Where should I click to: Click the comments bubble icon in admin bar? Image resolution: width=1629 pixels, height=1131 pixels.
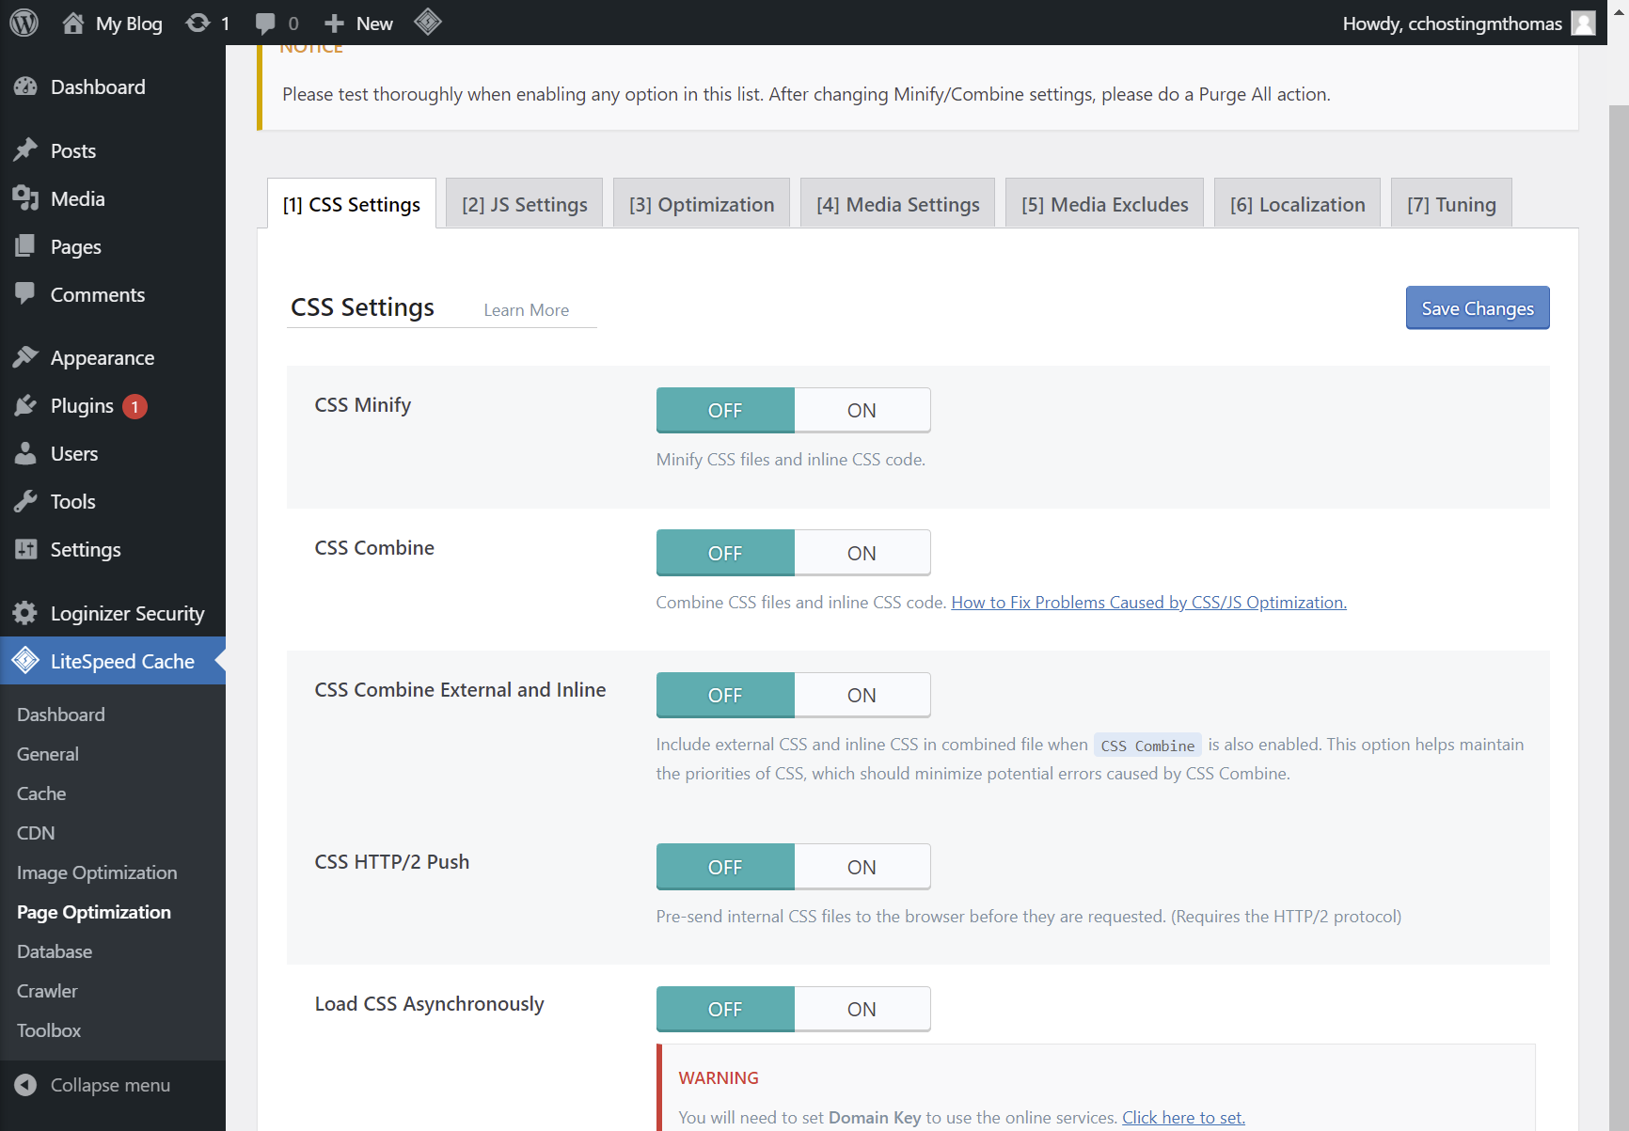coord(266,23)
